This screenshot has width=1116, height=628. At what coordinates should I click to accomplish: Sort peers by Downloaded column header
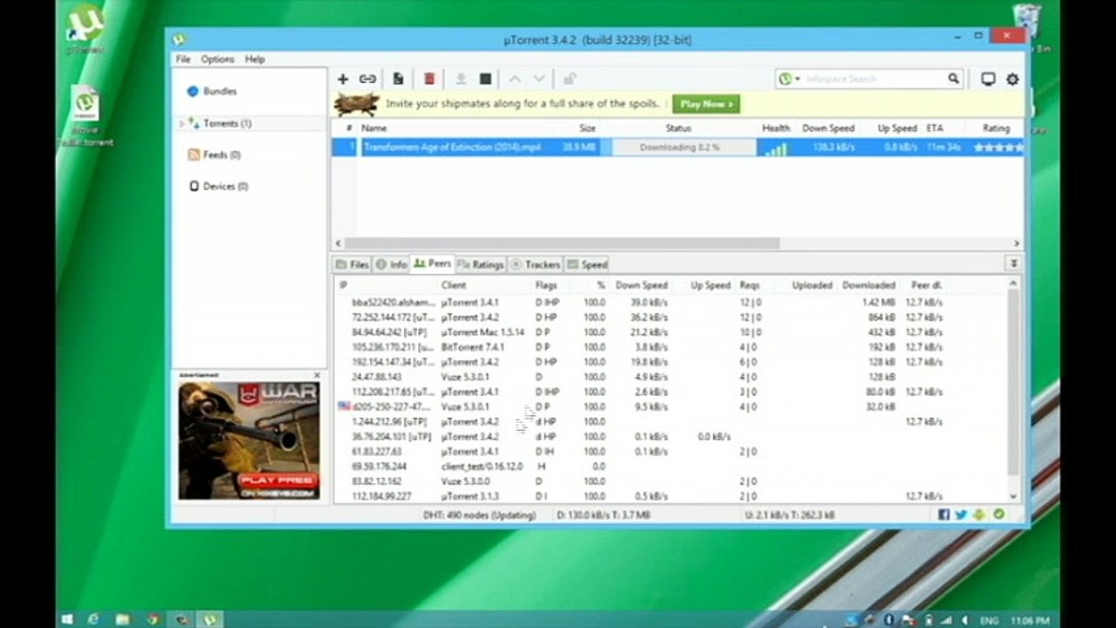869,285
